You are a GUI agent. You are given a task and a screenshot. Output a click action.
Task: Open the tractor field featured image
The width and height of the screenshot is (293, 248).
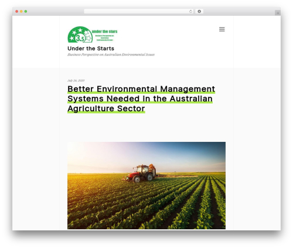point(146,185)
